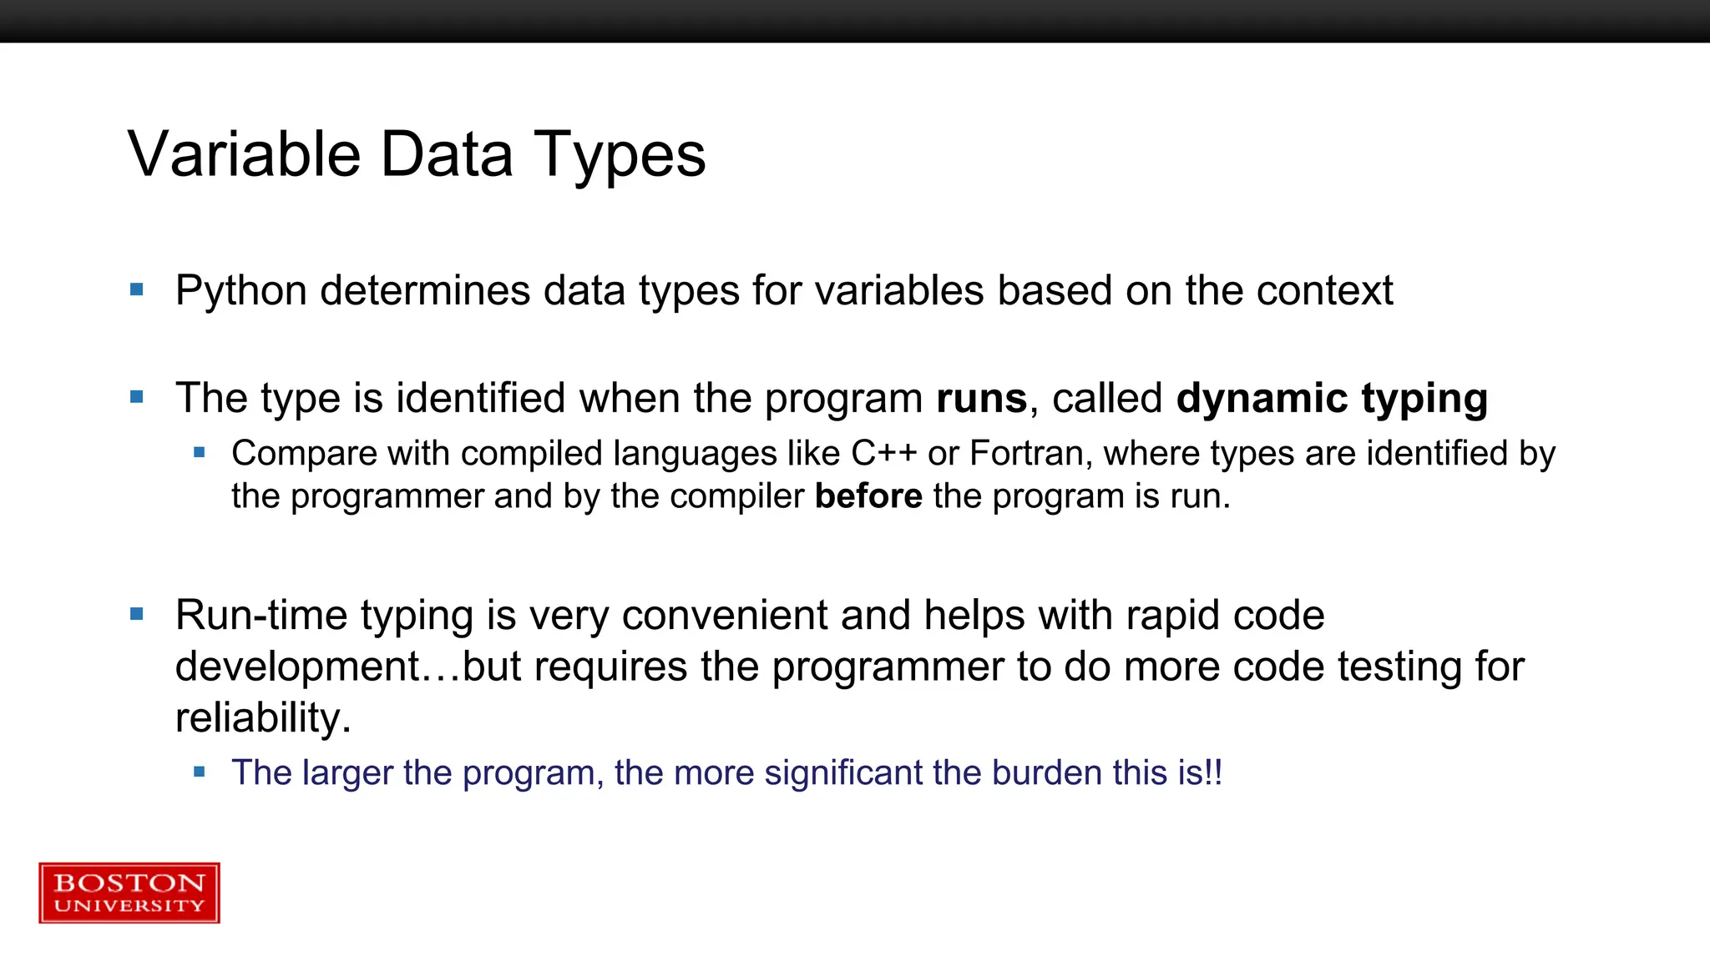The width and height of the screenshot is (1710, 961).
Task: Click the word 'UNIVERSITY' in the logo
Action: point(129,906)
